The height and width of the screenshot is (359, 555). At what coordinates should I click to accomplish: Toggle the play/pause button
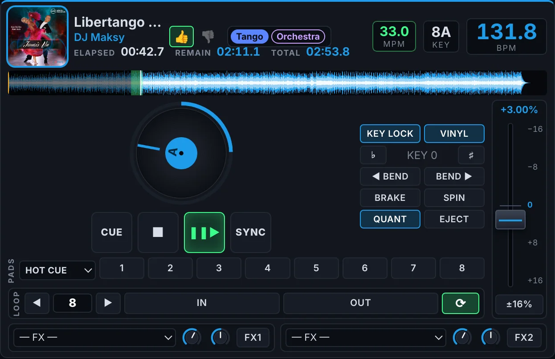point(204,233)
